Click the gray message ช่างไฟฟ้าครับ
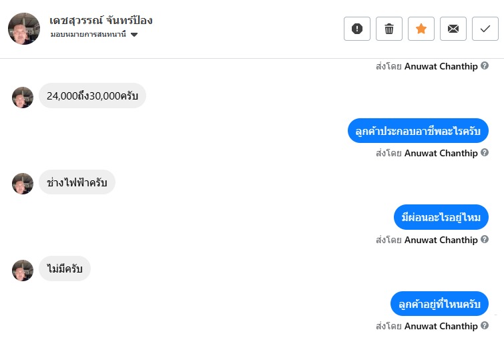Viewport: 504px width, 346px height. pyautogui.click(x=77, y=182)
